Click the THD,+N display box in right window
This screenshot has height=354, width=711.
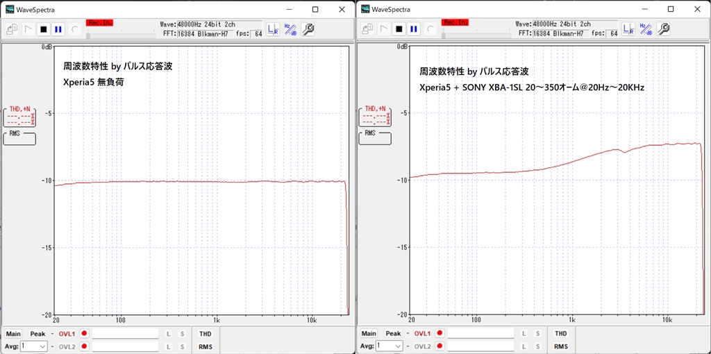374,117
